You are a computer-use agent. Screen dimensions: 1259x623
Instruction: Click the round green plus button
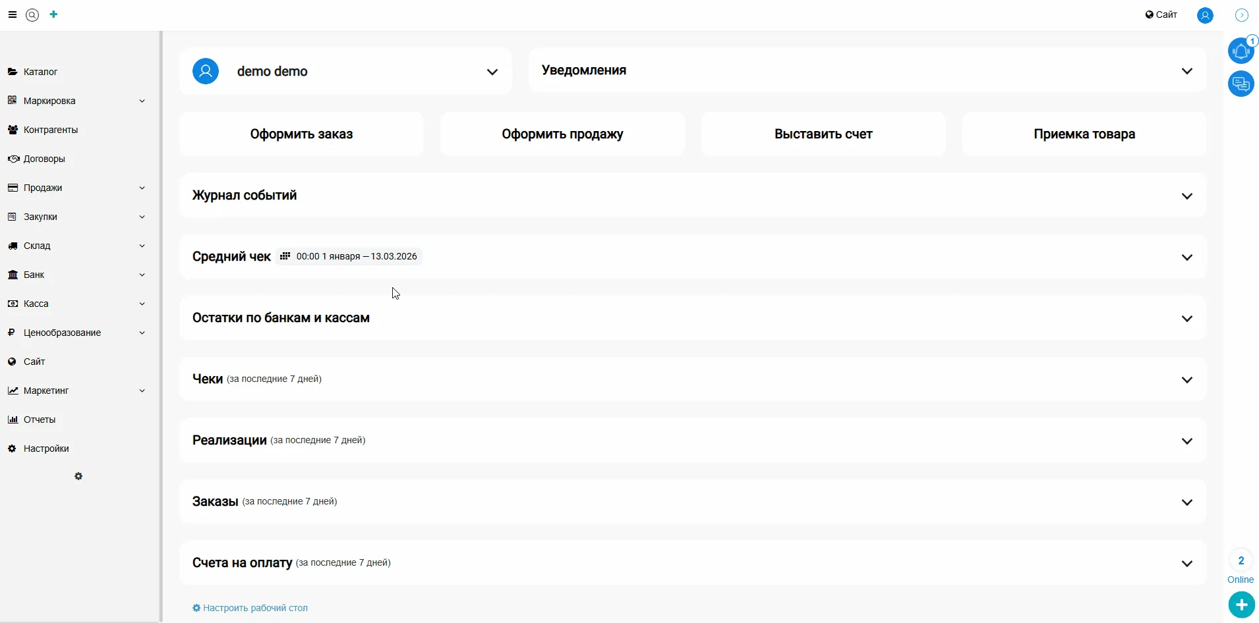pyautogui.click(x=1241, y=605)
